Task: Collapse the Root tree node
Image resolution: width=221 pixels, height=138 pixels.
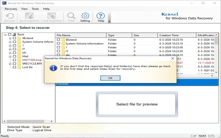Action: [x=5, y=35]
